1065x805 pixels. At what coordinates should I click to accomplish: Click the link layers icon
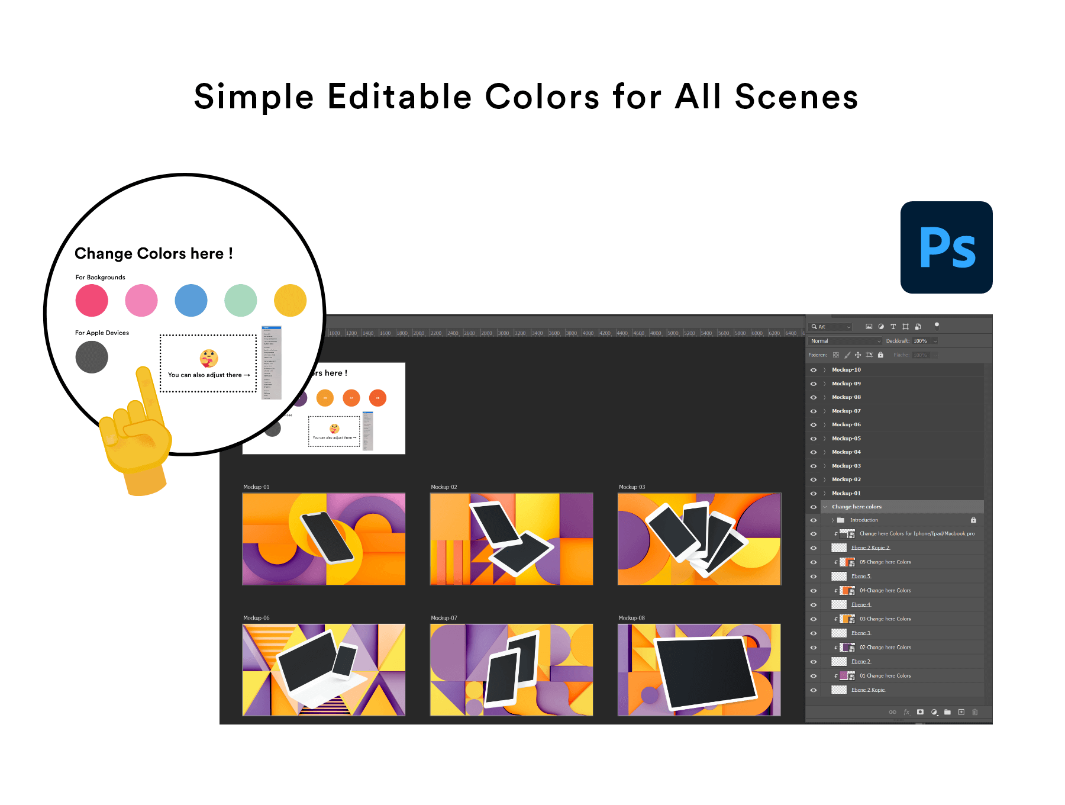point(892,712)
